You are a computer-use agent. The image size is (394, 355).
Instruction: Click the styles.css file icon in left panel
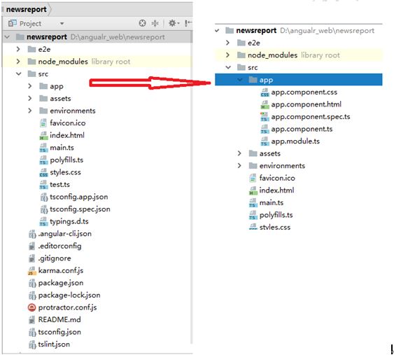43,172
